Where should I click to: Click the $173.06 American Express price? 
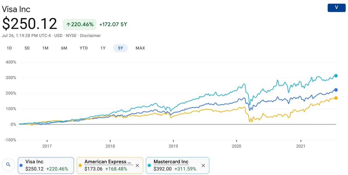[x=93, y=169]
